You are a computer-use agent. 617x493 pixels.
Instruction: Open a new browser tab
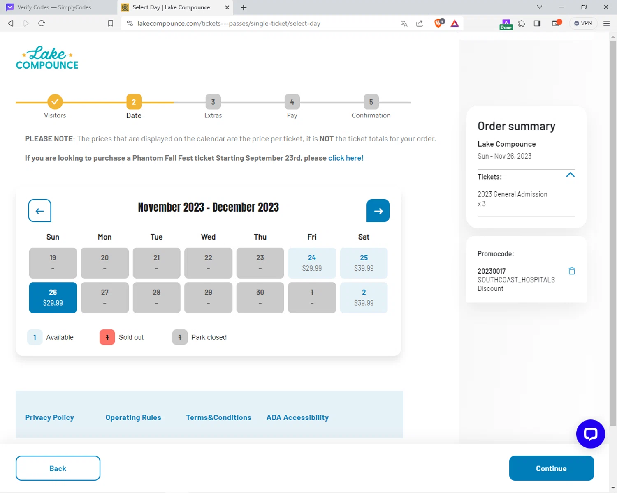(244, 7)
